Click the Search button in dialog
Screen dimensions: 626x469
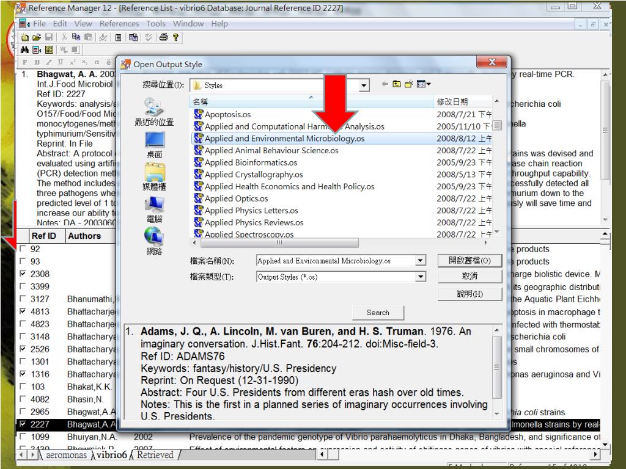(x=378, y=313)
